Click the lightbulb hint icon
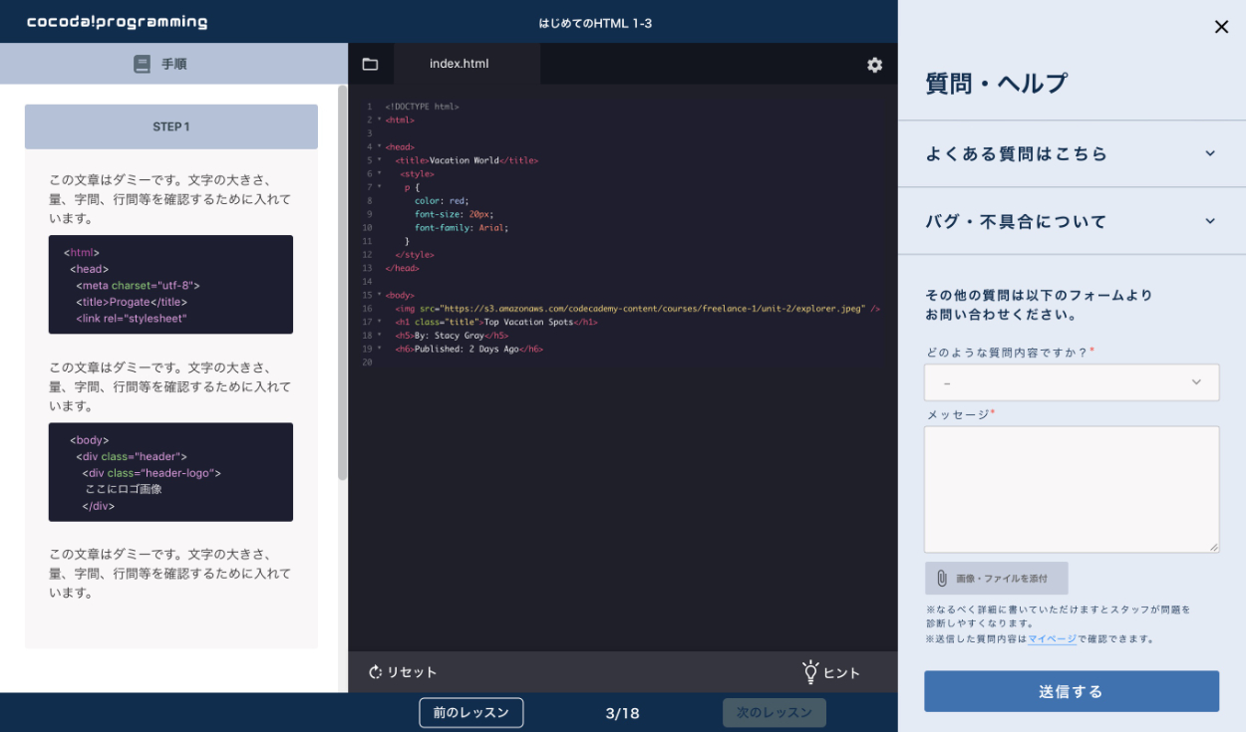1246x732 pixels. tap(810, 672)
